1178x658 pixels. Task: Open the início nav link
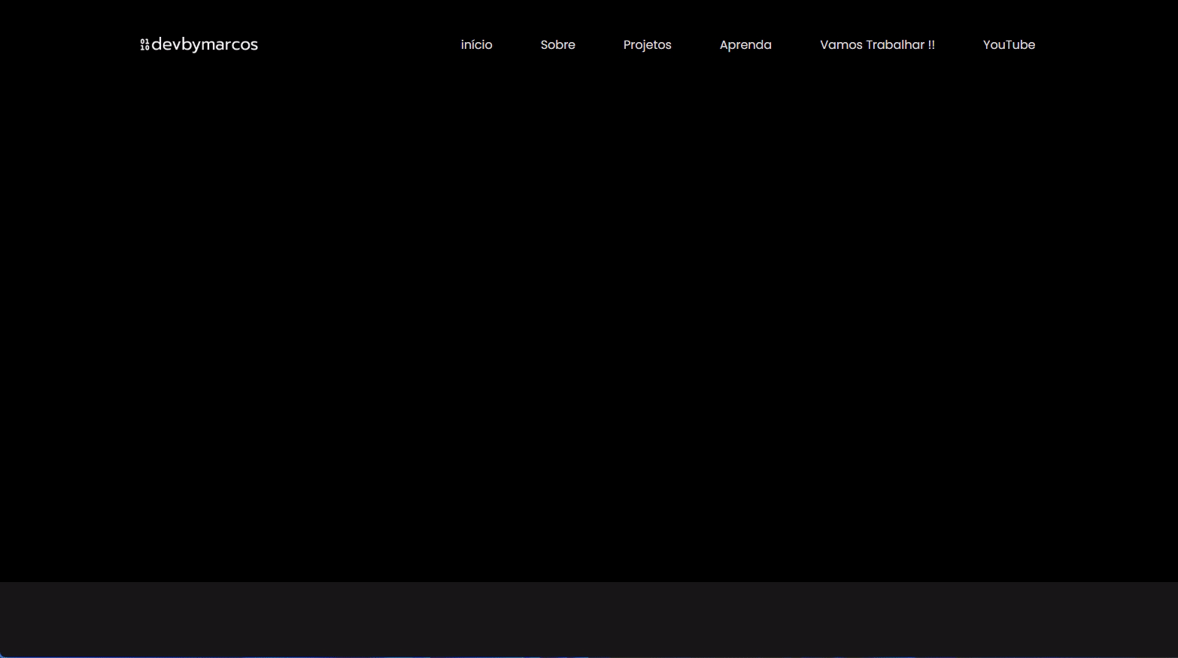tap(476, 45)
